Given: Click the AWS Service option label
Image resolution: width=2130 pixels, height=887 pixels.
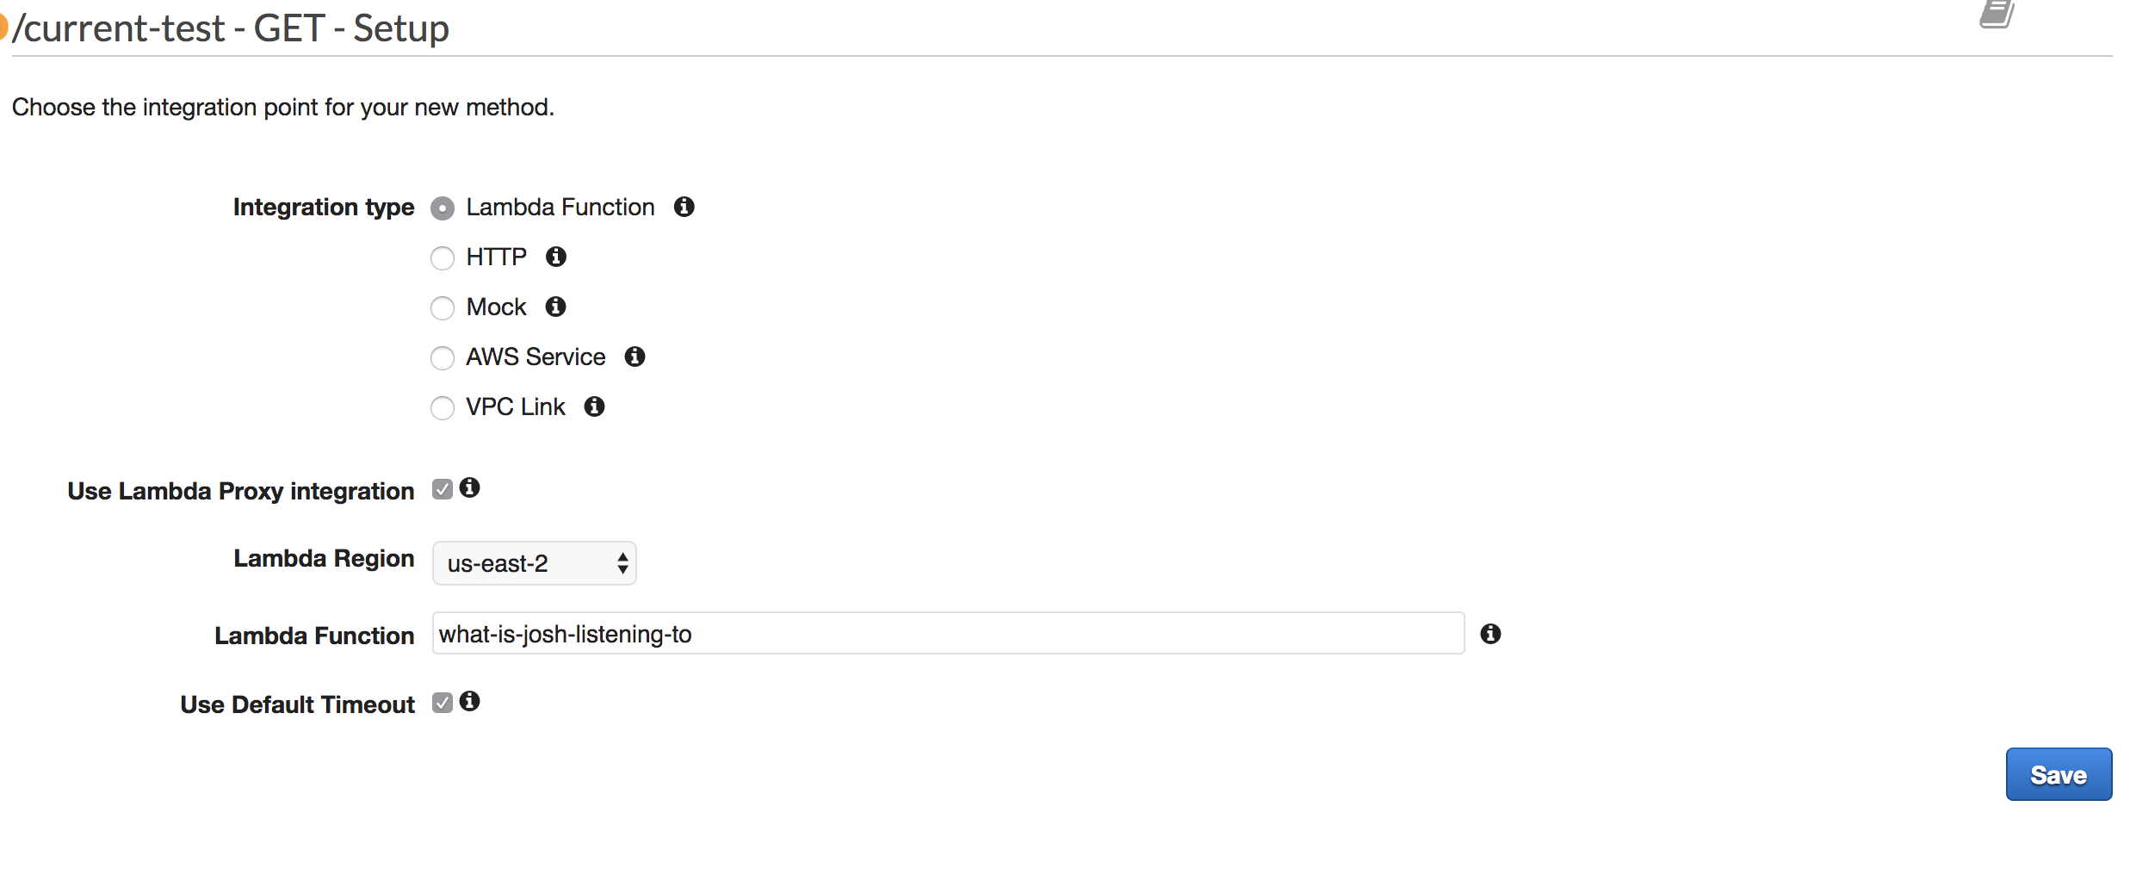Looking at the screenshot, I should 536,357.
